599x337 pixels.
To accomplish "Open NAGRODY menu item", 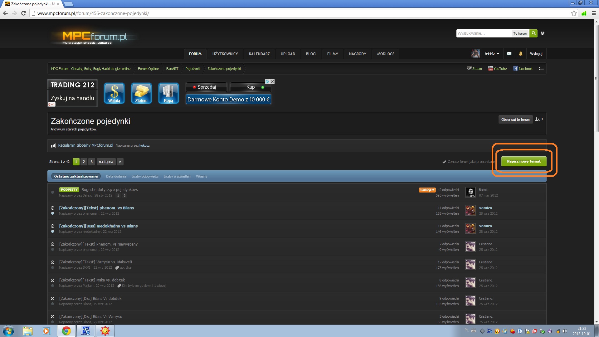I will point(358,54).
